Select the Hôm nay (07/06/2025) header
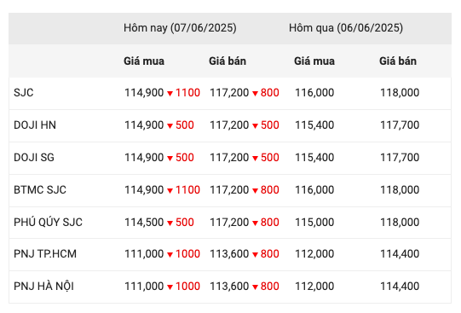The width and height of the screenshot is (461, 313). (180, 28)
